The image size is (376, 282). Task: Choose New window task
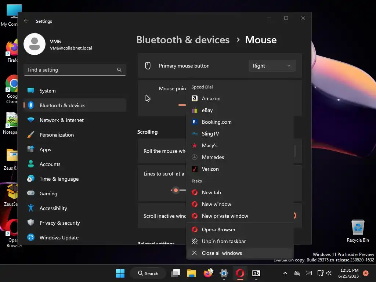[x=240, y=204]
